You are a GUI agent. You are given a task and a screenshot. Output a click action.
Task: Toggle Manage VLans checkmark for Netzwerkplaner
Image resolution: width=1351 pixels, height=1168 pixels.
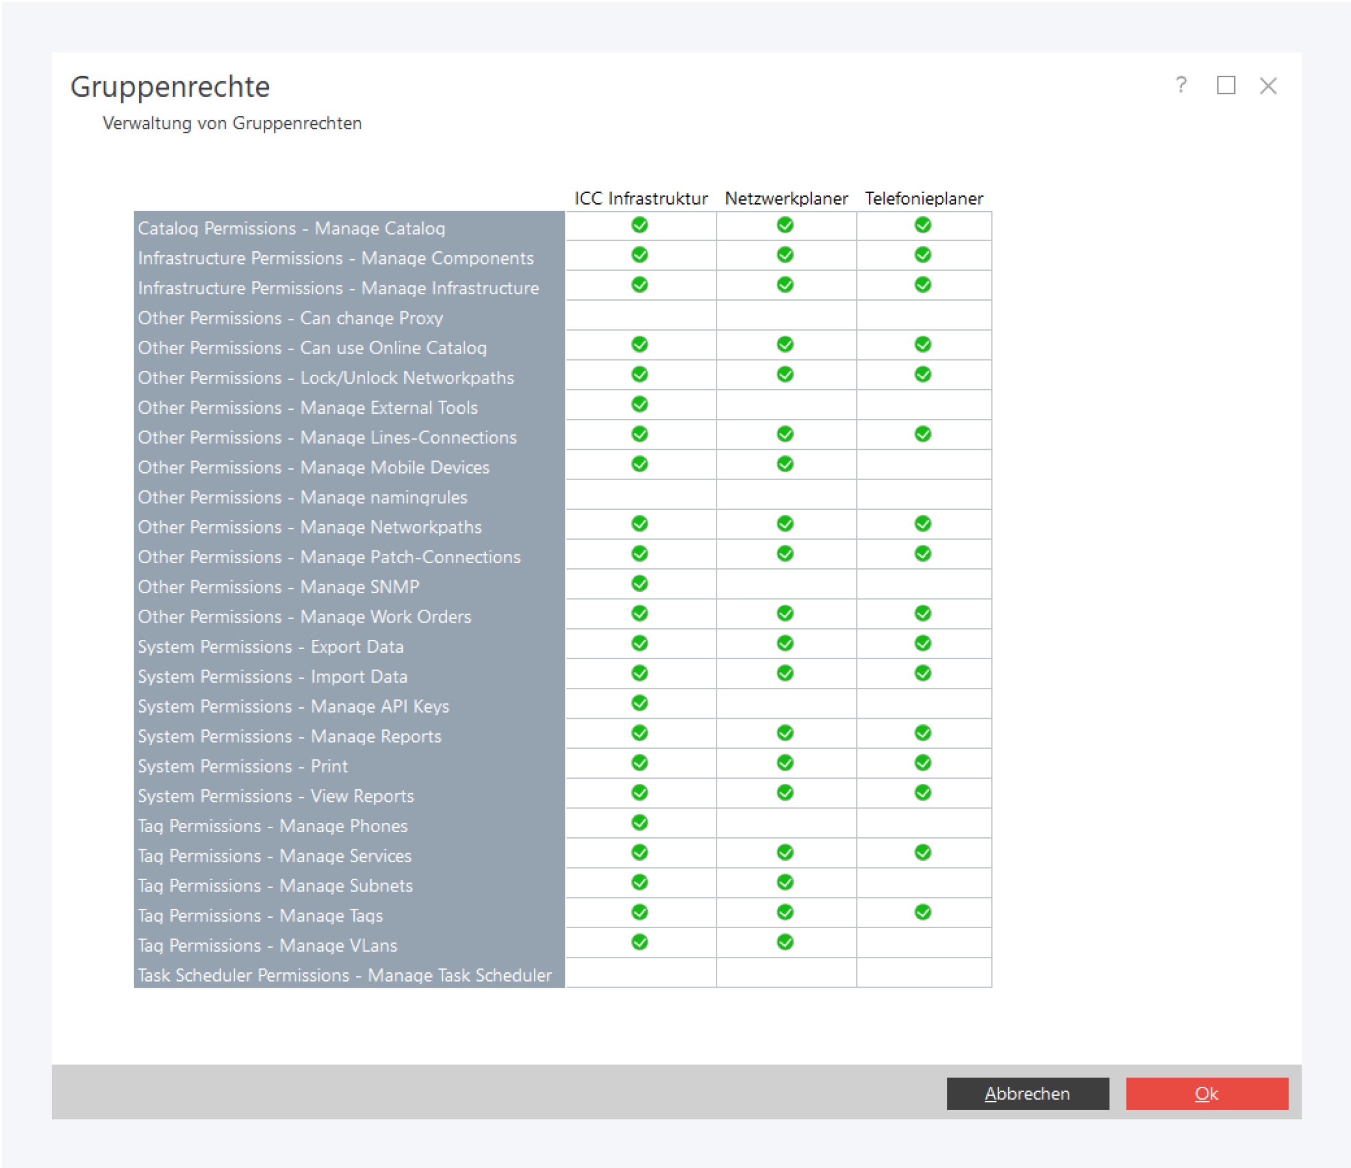coord(785,943)
